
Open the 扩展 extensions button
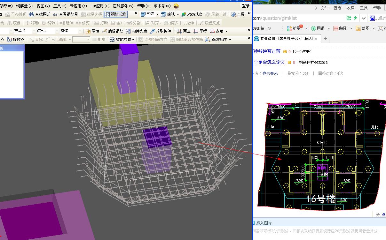point(294,28)
